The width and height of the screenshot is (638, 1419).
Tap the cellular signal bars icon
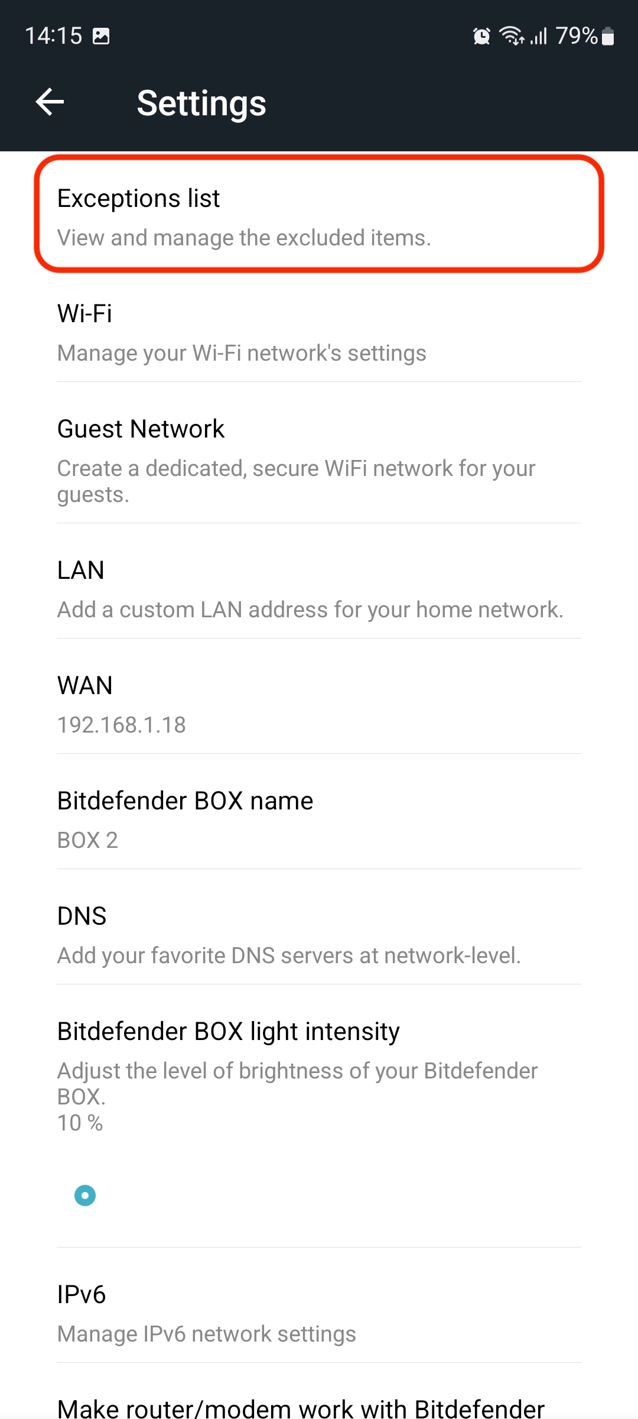(539, 36)
